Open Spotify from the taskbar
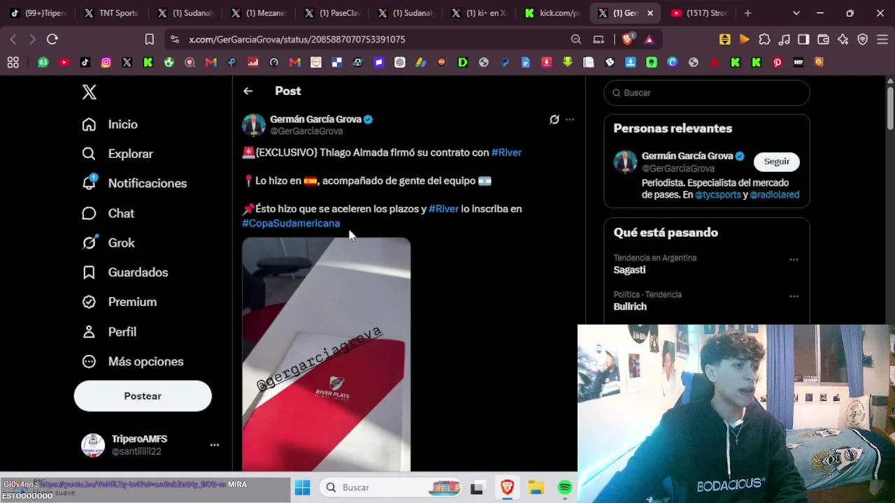This screenshot has height=503, width=895. point(565,488)
